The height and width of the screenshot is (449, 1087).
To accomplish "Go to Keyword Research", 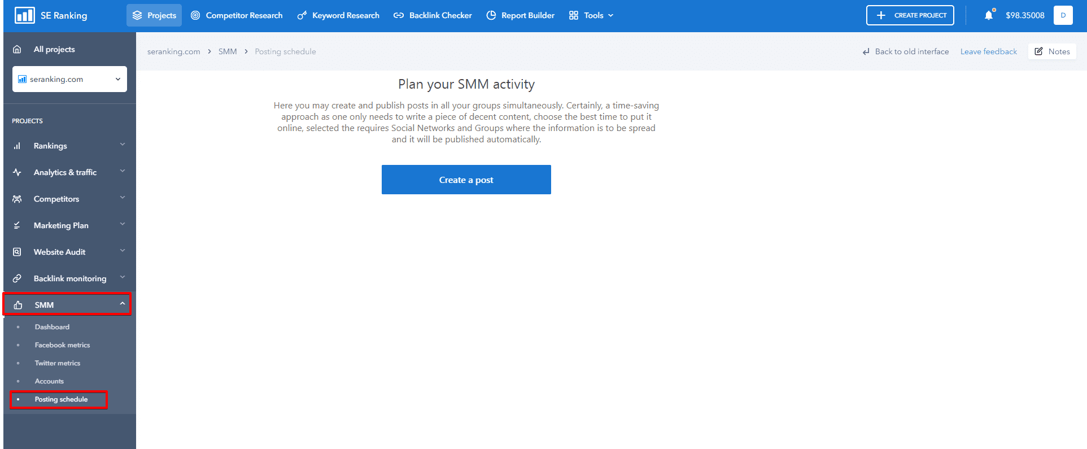I will coord(338,15).
